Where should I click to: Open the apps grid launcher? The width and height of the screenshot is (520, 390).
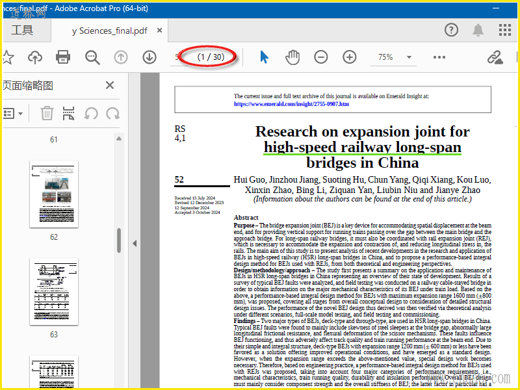(x=505, y=30)
